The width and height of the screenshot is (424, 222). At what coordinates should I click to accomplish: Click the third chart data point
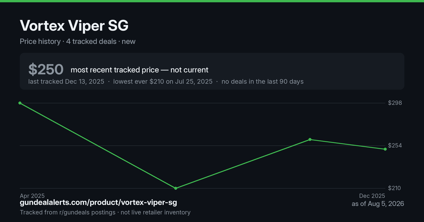[310, 140]
